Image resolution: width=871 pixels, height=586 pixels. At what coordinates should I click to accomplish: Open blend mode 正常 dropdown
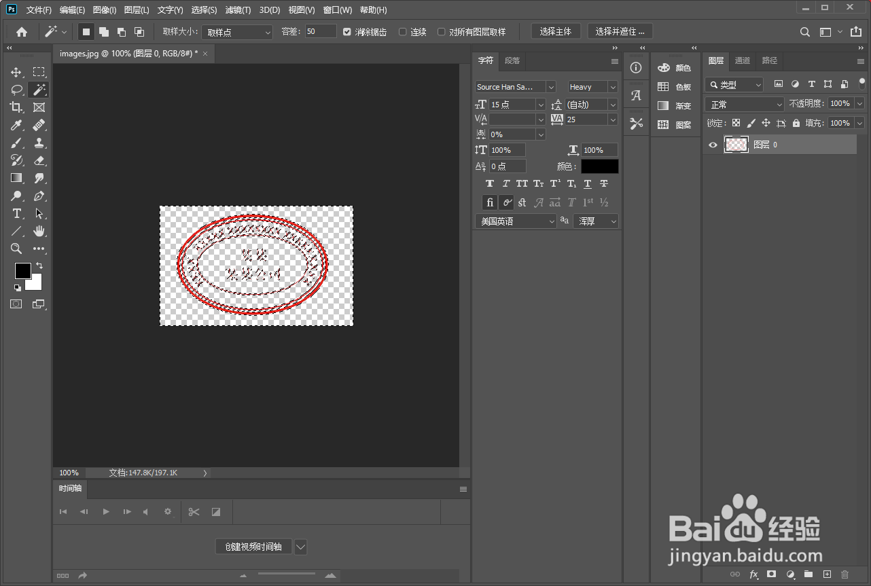[x=744, y=104]
